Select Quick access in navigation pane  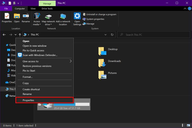click(11, 45)
